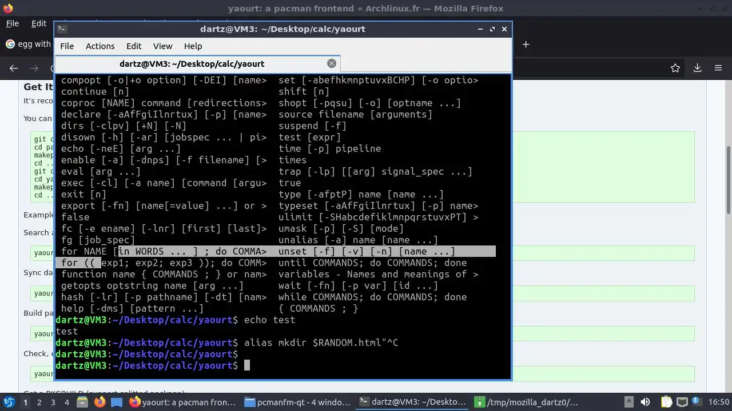Select virtual desktop 1 in the pager
732x411 pixels.
(25, 402)
